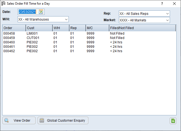Select order 000458 row
181x131 pixels.
pos(55,34)
